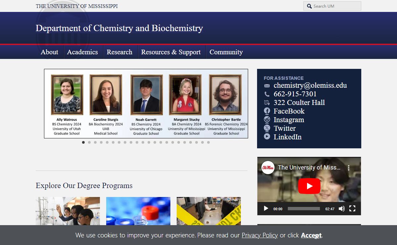
Task: Click the 02:47 video duration
Action: pyautogui.click(x=330, y=209)
